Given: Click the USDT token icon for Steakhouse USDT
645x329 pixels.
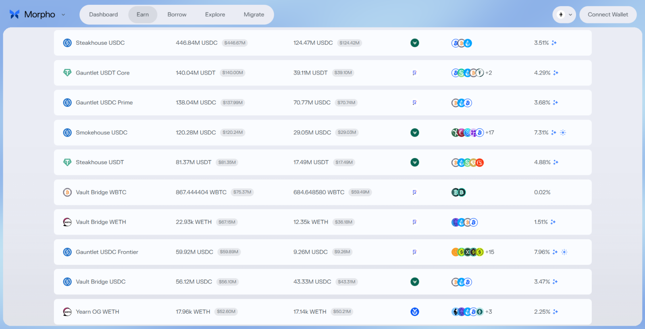Looking at the screenshot, I should click(67, 162).
